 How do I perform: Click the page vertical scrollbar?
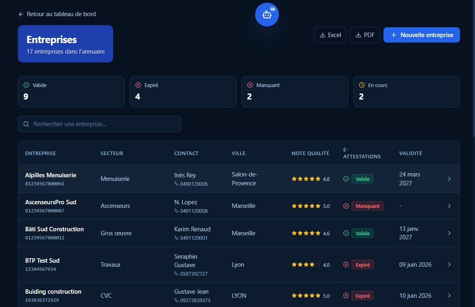(x=473, y=68)
